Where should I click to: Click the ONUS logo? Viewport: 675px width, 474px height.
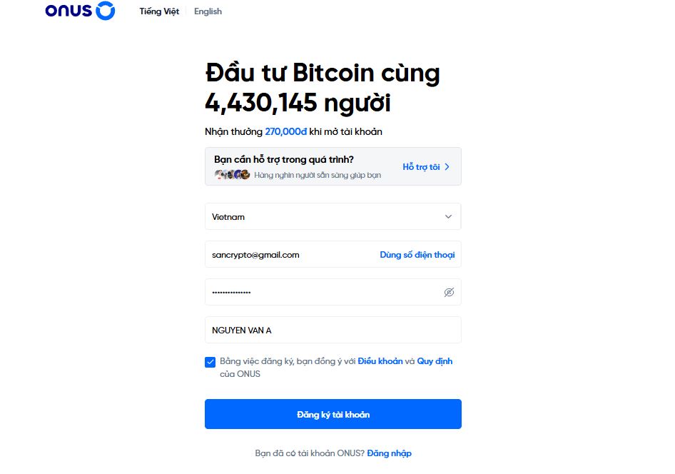(x=80, y=11)
